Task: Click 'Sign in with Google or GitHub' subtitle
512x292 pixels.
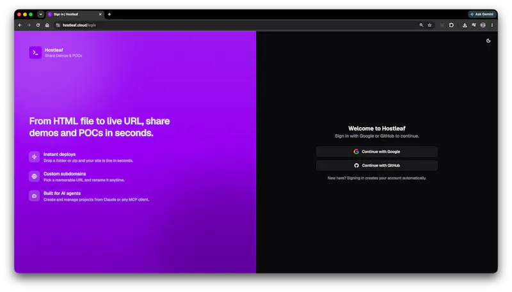Action: (x=376, y=136)
